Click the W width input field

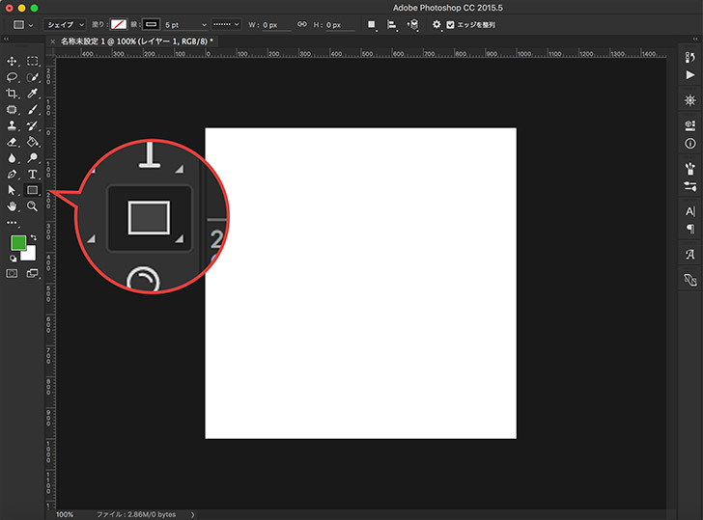(276, 25)
